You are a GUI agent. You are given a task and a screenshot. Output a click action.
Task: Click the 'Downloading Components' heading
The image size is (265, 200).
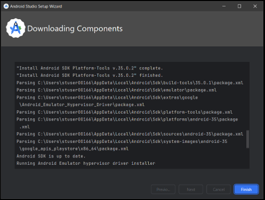click(75, 29)
